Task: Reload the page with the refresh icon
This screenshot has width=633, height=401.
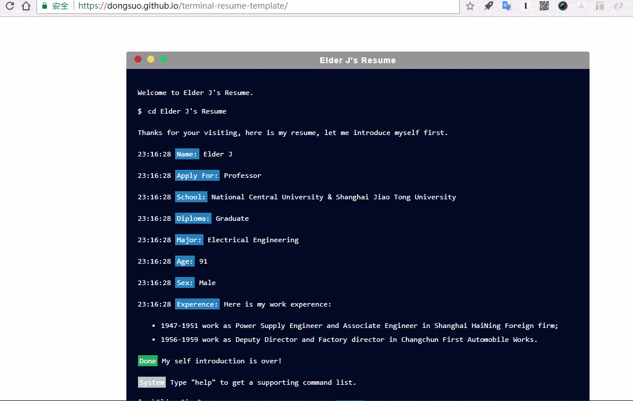Action: [x=10, y=6]
